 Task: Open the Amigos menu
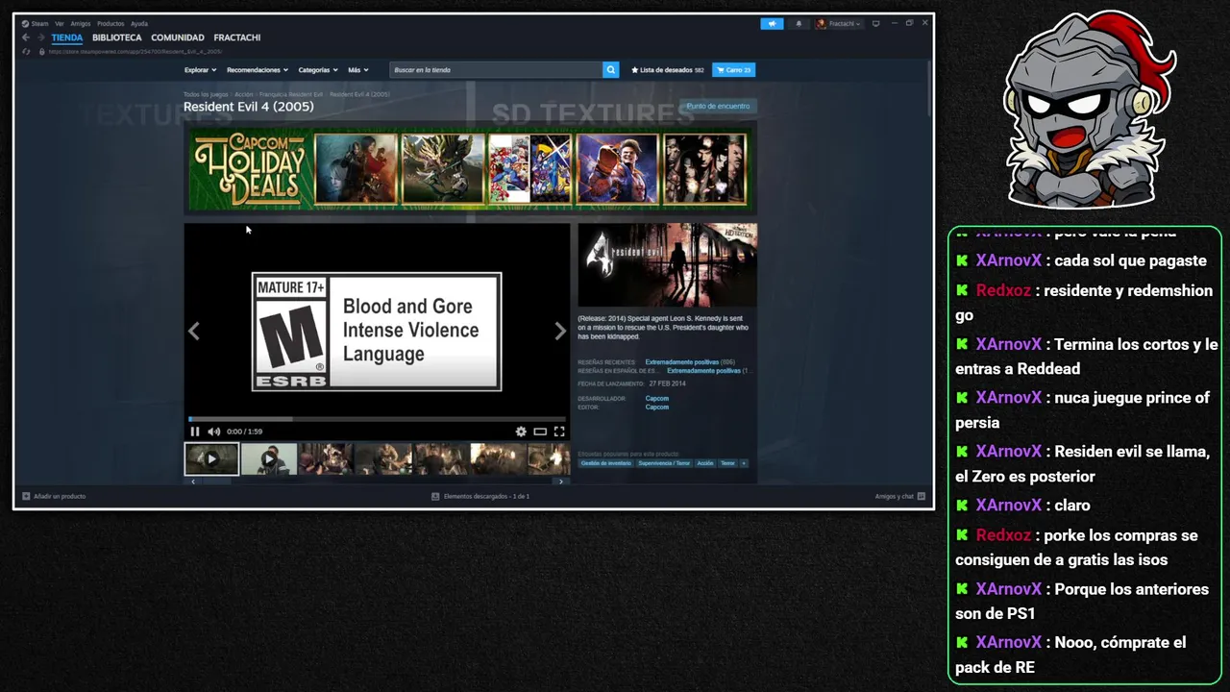point(81,24)
